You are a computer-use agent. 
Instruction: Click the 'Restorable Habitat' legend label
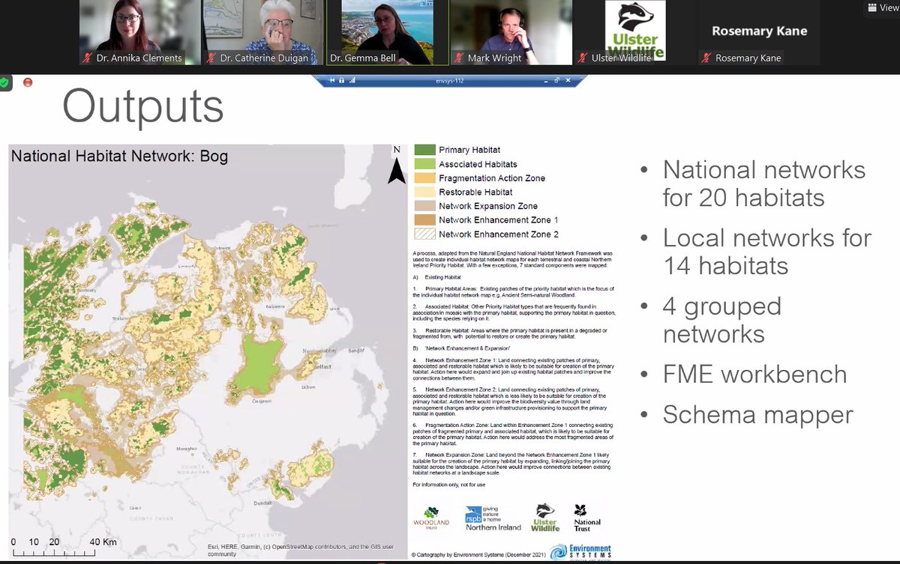pyautogui.click(x=476, y=192)
